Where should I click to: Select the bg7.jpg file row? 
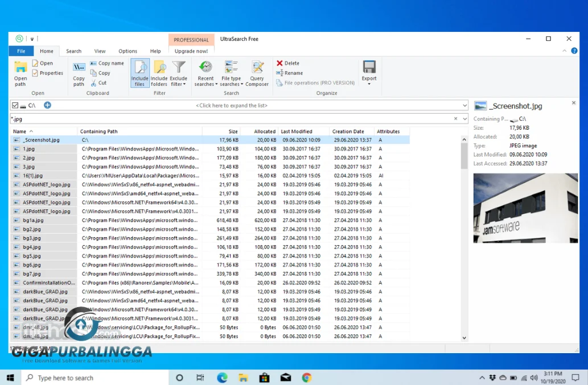click(x=210, y=274)
